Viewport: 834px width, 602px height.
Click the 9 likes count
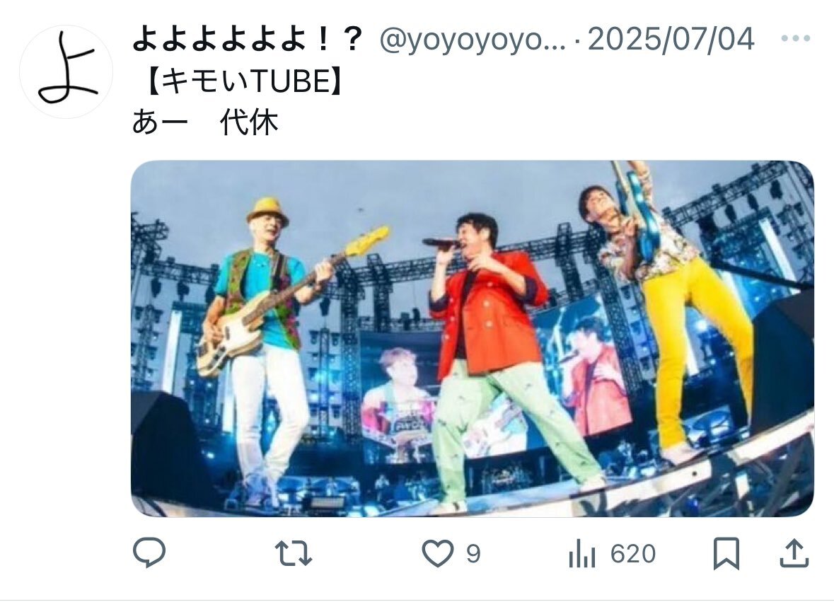[x=473, y=554]
